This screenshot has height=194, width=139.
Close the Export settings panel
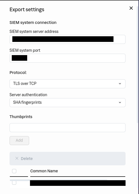(x=131, y=8)
